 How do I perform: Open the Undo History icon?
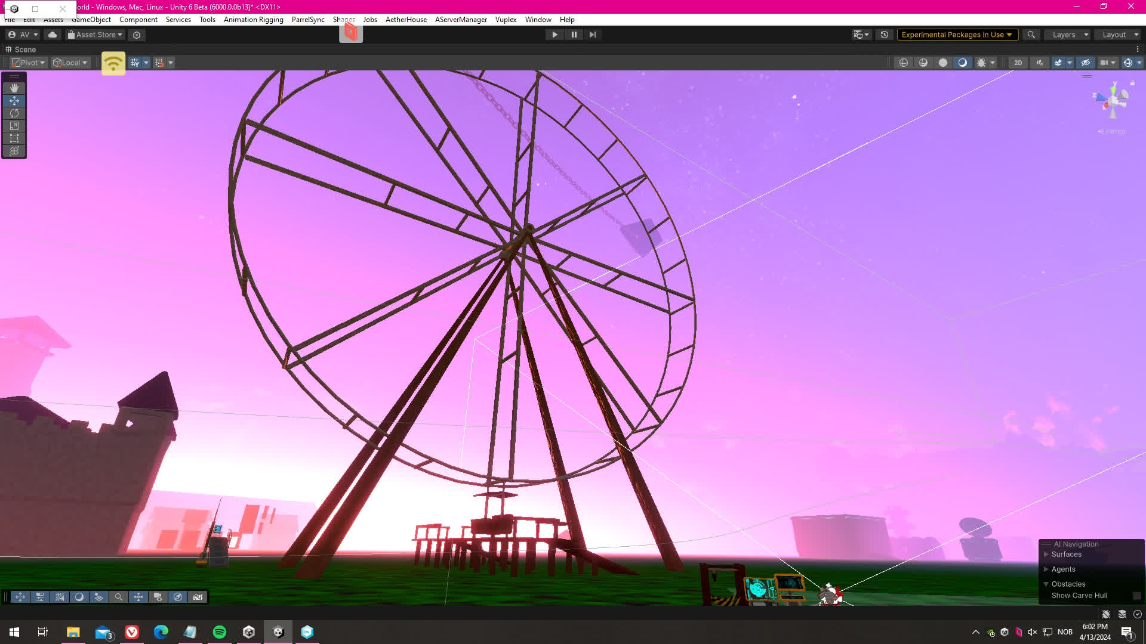tap(885, 35)
